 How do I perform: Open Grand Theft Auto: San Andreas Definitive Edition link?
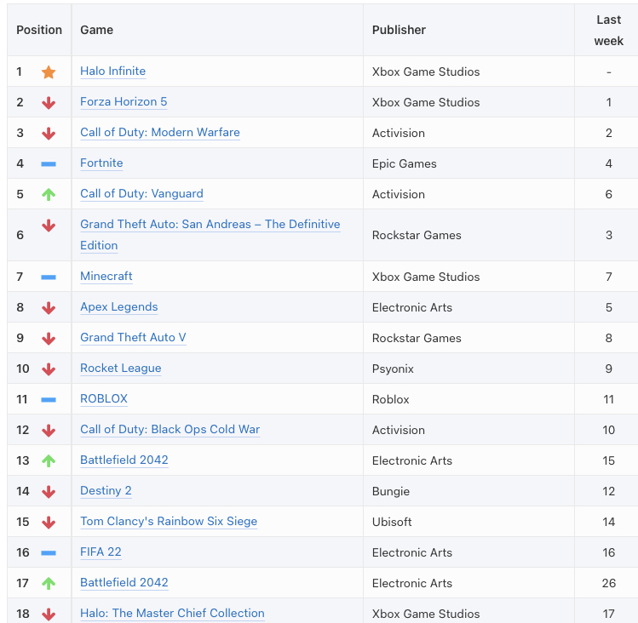point(210,235)
